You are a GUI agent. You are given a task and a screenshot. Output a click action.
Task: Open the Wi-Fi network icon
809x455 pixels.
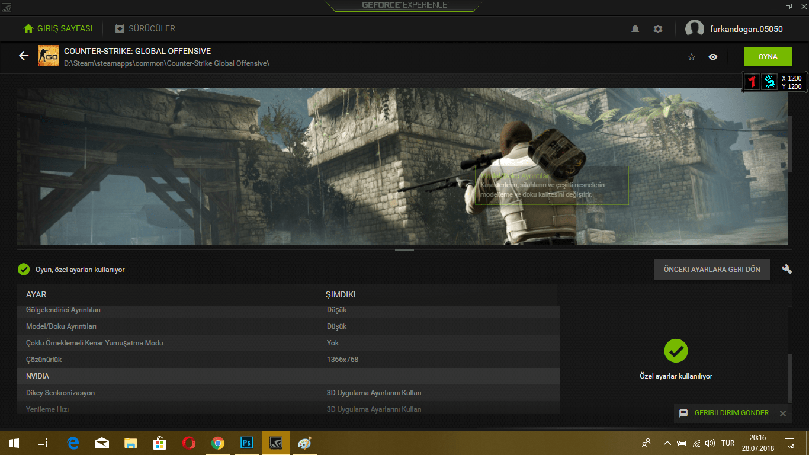pyautogui.click(x=696, y=443)
